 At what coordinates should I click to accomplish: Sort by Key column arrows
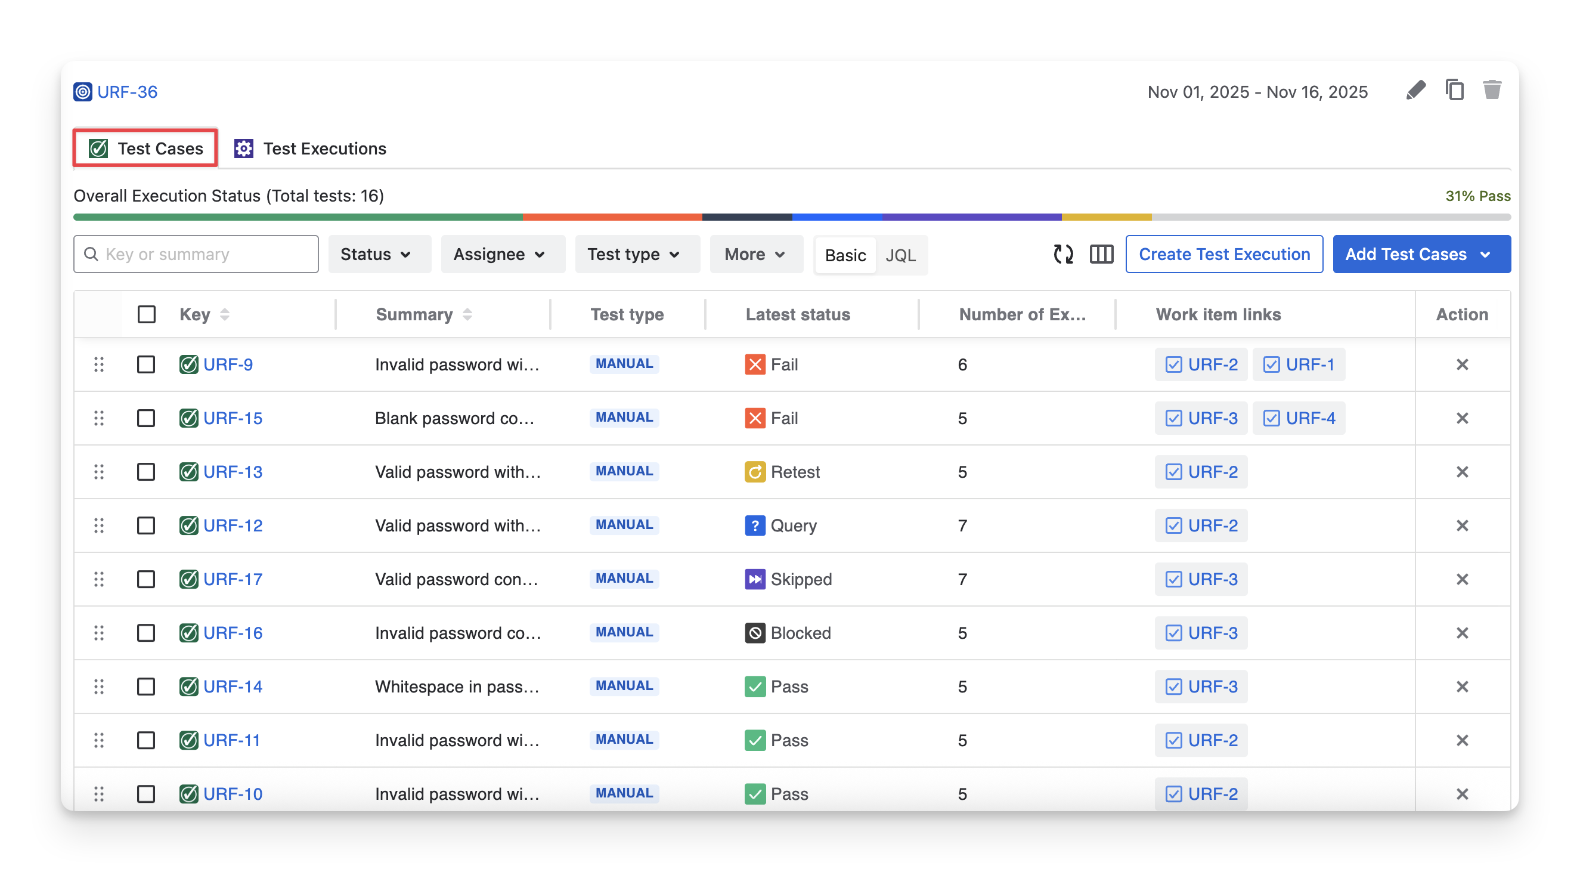pyautogui.click(x=225, y=314)
